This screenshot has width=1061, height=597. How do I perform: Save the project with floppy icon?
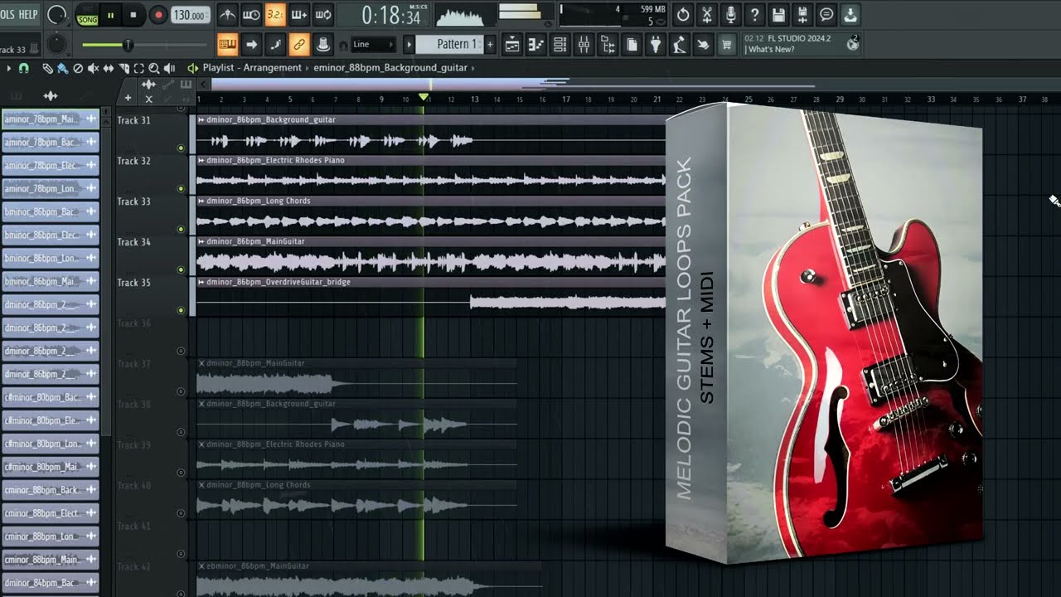[x=778, y=15]
